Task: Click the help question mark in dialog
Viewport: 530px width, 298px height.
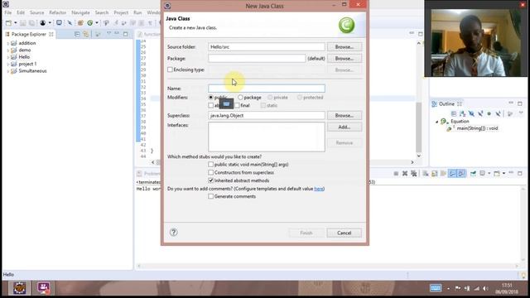Action: (174, 232)
